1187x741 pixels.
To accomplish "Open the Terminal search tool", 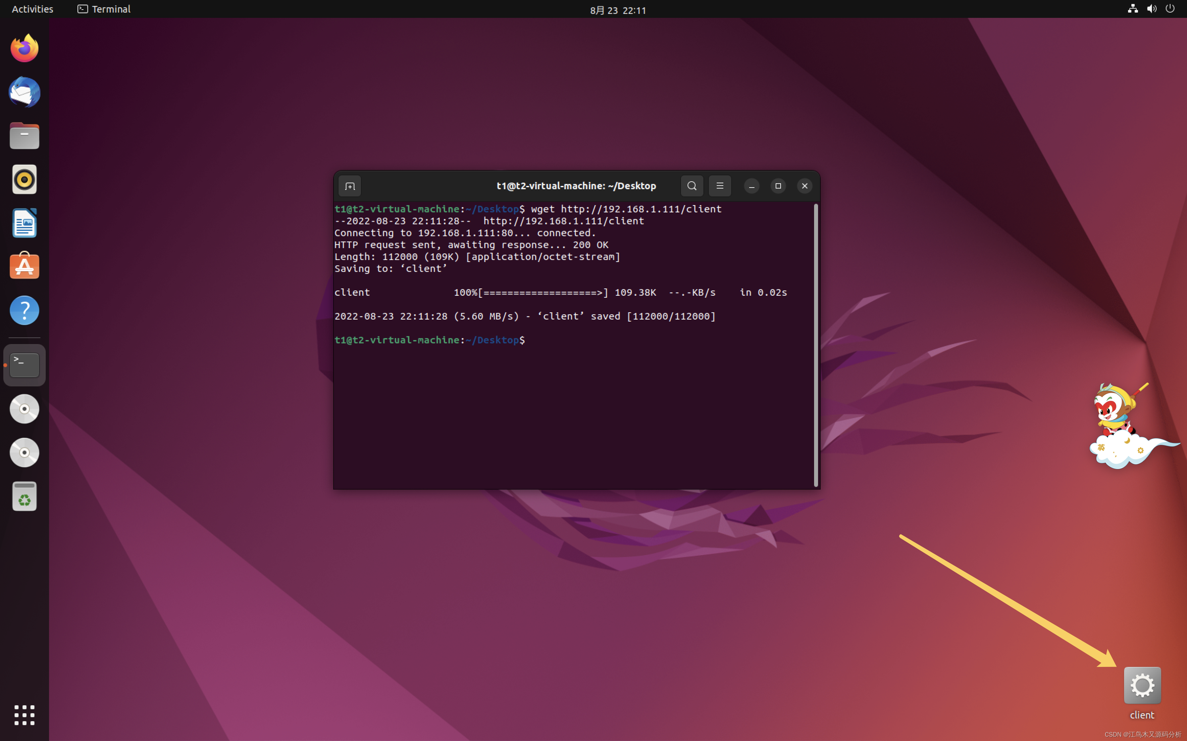I will pyautogui.click(x=692, y=186).
